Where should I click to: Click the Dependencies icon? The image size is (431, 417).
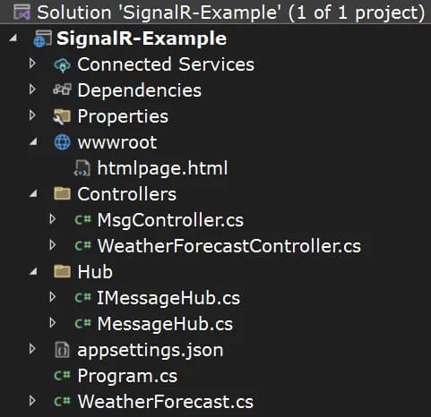tap(62, 89)
